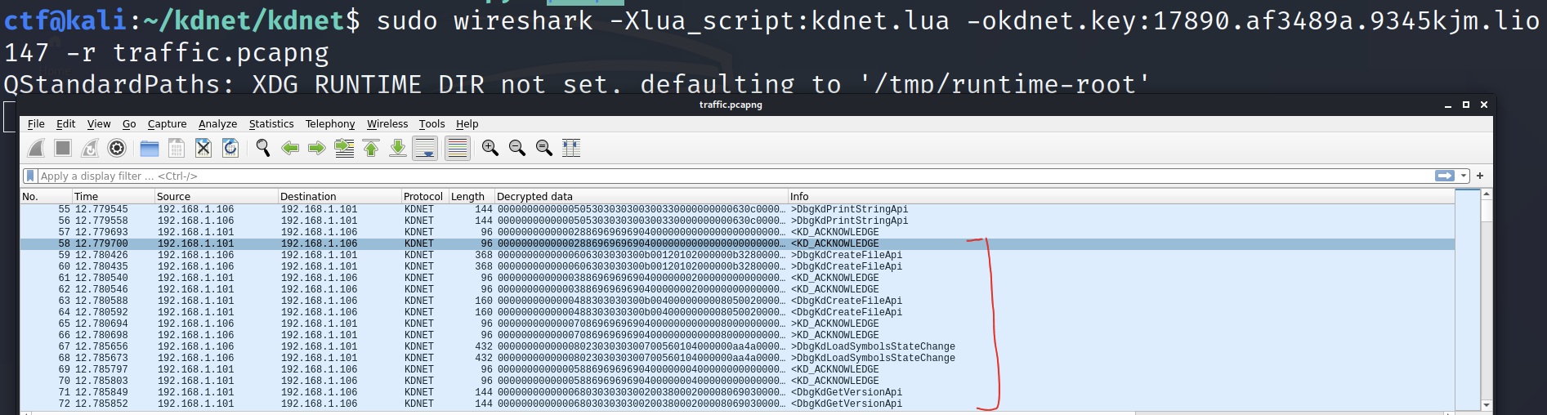Go forward in packet history arrow
The image size is (1547, 415).
(x=317, y=148)
